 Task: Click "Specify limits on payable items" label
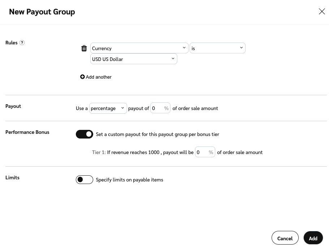[129, 180]
